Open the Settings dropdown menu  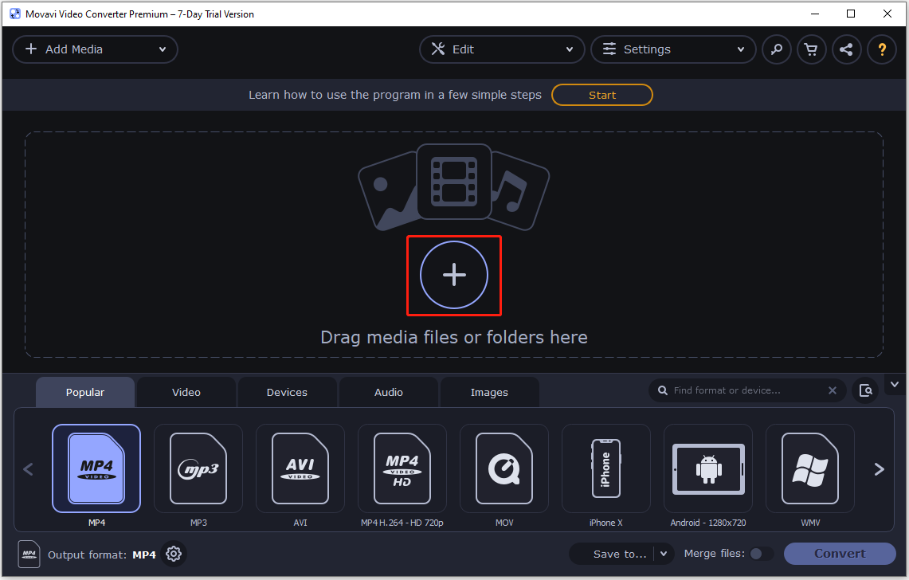(x=673, y=49)
